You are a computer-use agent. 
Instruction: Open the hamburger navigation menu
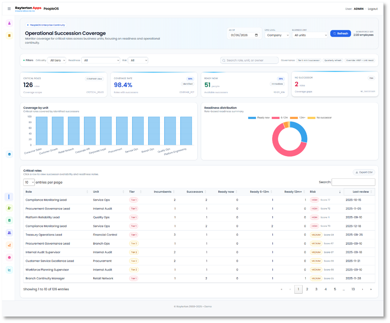(x=9, y=9)
